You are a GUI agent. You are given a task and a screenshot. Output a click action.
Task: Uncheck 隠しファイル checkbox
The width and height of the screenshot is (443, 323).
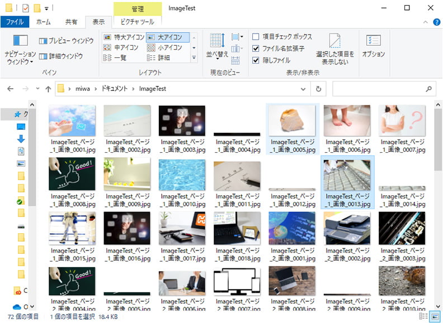click(256, 60)
